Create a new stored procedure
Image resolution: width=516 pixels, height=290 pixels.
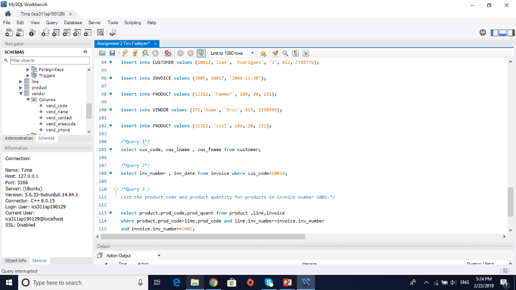tap(77, 33)
